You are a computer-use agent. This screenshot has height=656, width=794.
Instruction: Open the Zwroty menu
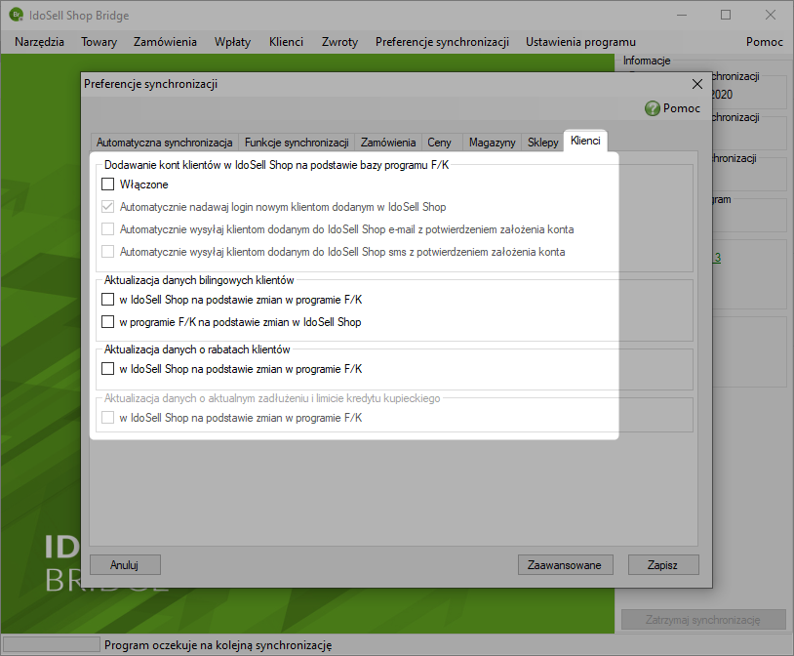(x=339, y=42)
